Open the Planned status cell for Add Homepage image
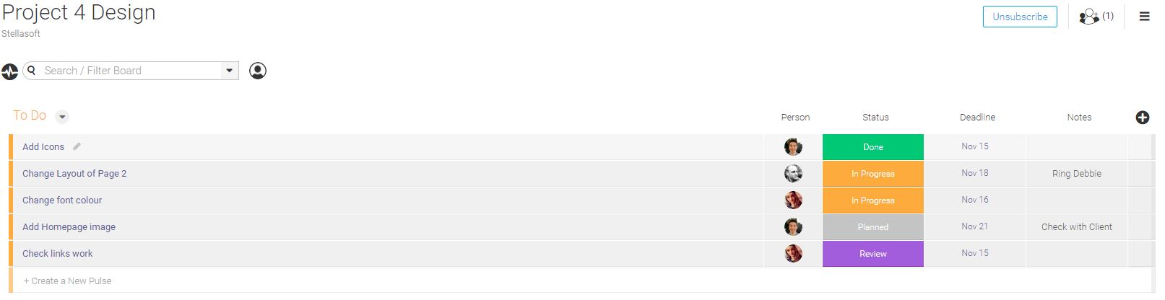Viewport: 1165px width, 300px height. tap(872, 227)
